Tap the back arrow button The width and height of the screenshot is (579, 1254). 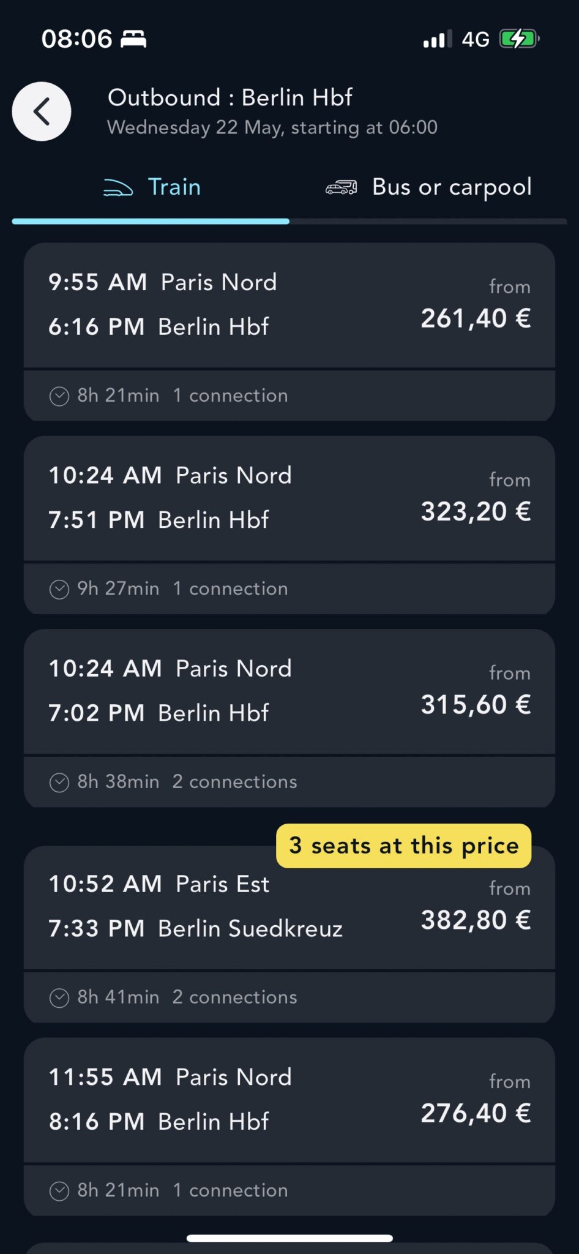[x=42, y=111]
